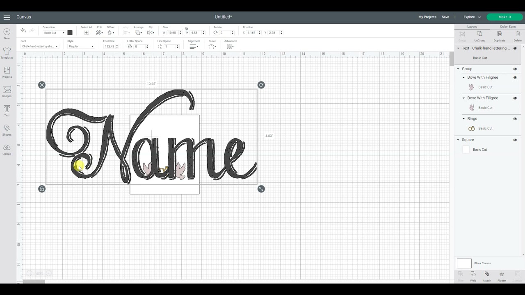Click the resize handle on selection
Image resolution: width=525 pixels, height=295 pixels.
pyautogui.click(x=261, y=189)
